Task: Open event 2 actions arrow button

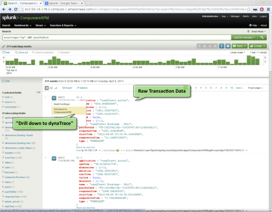Action: tap(54, 158)
